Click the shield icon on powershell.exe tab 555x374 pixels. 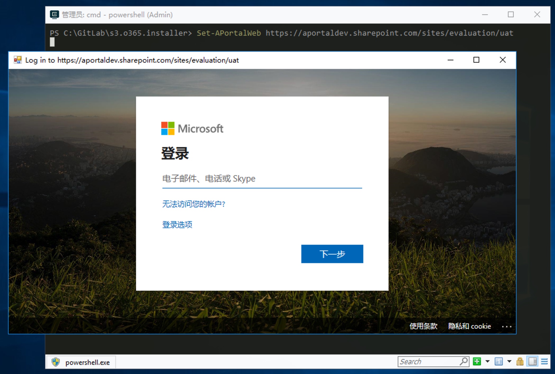pyautogui.click(x=56, y=362)
